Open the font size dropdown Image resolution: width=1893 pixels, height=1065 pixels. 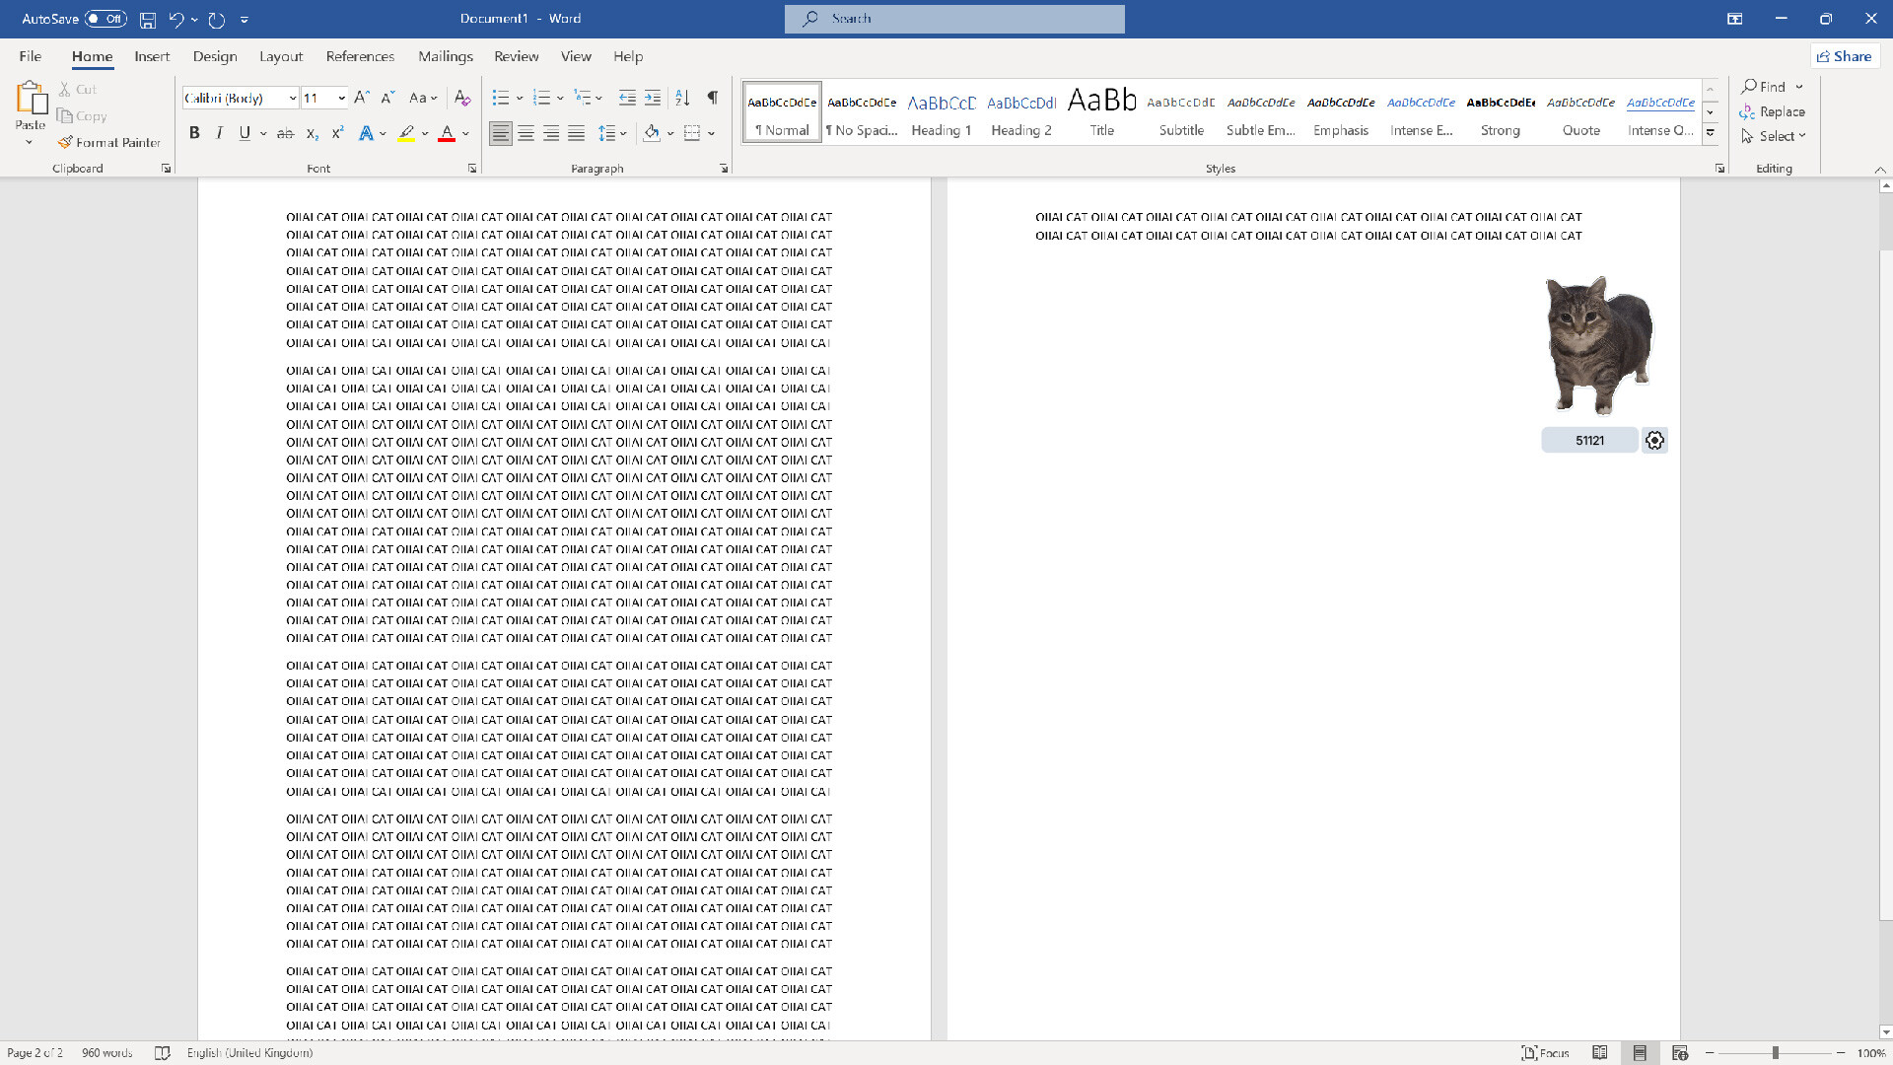click(340, 98)
